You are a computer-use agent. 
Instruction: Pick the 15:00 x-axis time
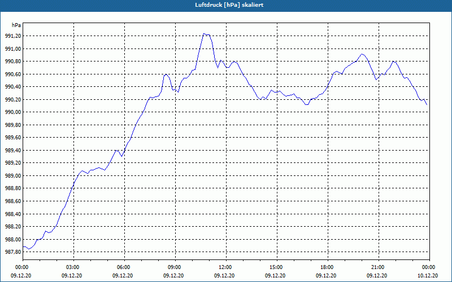277,267
